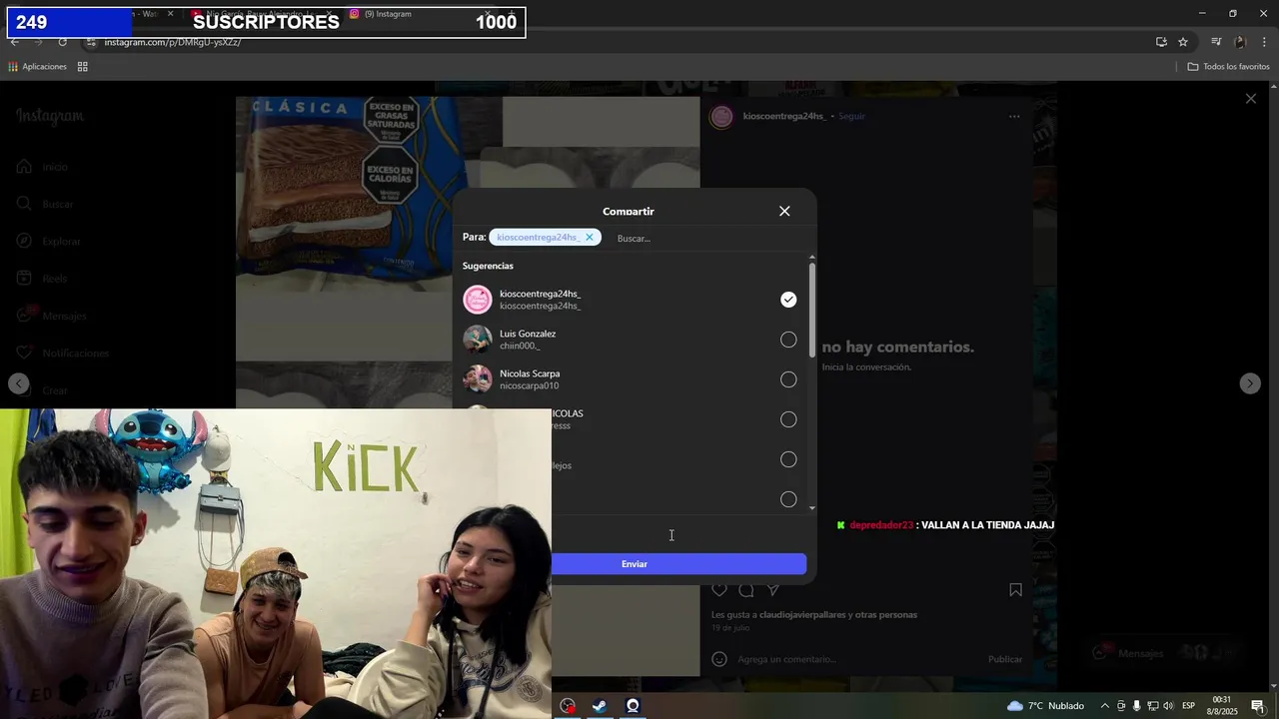This screenshot has height=719, width=1279.
Task: Click the kioscoentrega24hs_ avatar in the suggestions list
Action: [478, 300]
